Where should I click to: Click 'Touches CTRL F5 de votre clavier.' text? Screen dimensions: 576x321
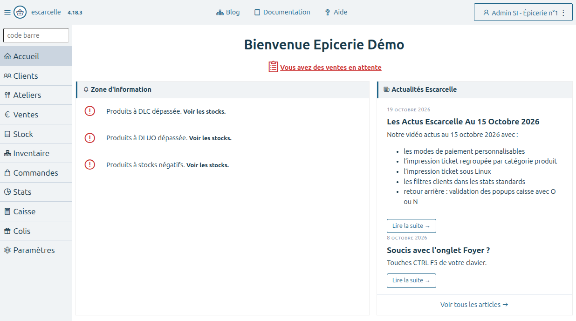click(x=437, y=263)
